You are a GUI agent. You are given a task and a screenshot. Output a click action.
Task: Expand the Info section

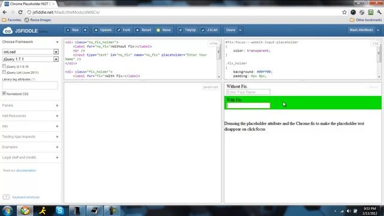click(x=30, y=126)
